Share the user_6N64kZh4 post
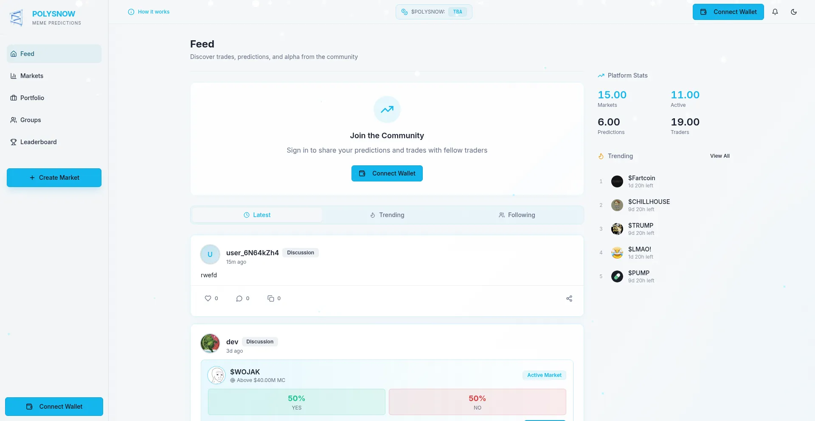Screen dimensions: 815x421 pyautogui.click(x=569, y=298)
